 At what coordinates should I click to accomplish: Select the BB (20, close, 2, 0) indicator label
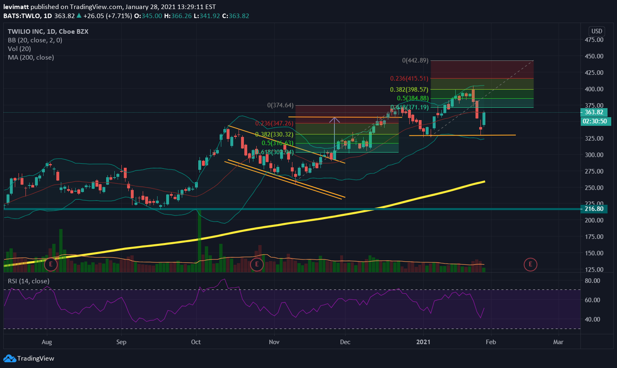tap(35, 40)
